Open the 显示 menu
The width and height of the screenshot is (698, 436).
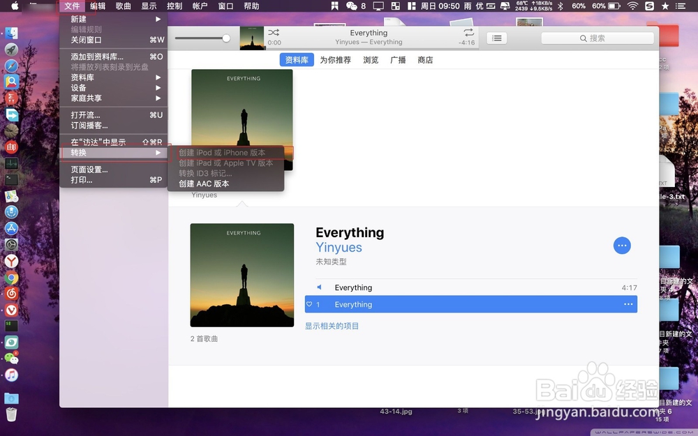click(149, 6)
